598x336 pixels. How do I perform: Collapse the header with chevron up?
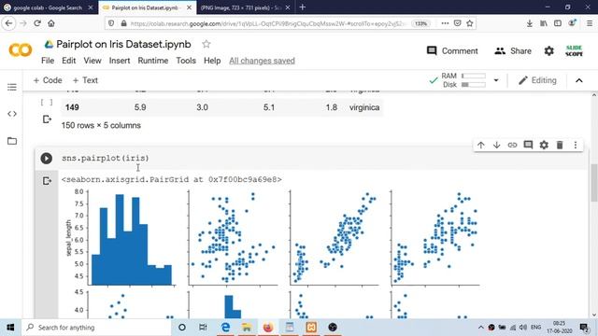pyautogui.click(x=579, y=80)
